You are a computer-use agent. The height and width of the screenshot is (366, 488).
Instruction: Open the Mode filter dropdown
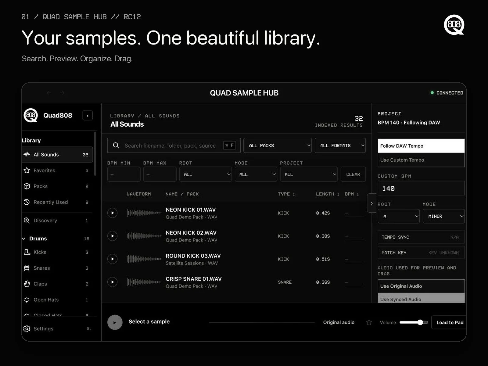point(256,174)
